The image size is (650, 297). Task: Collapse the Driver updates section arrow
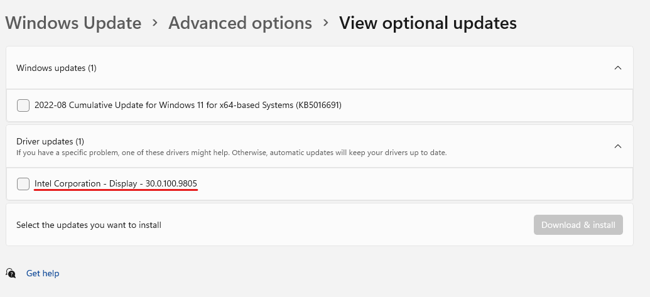[x=618, y=146]
